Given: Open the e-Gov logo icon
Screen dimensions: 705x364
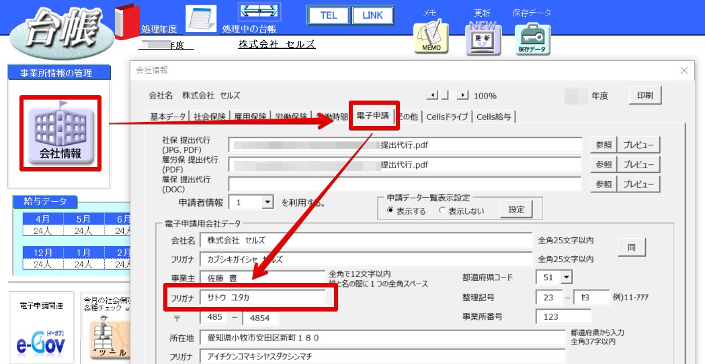Looking at the screenshot, I should click(41, 343).
